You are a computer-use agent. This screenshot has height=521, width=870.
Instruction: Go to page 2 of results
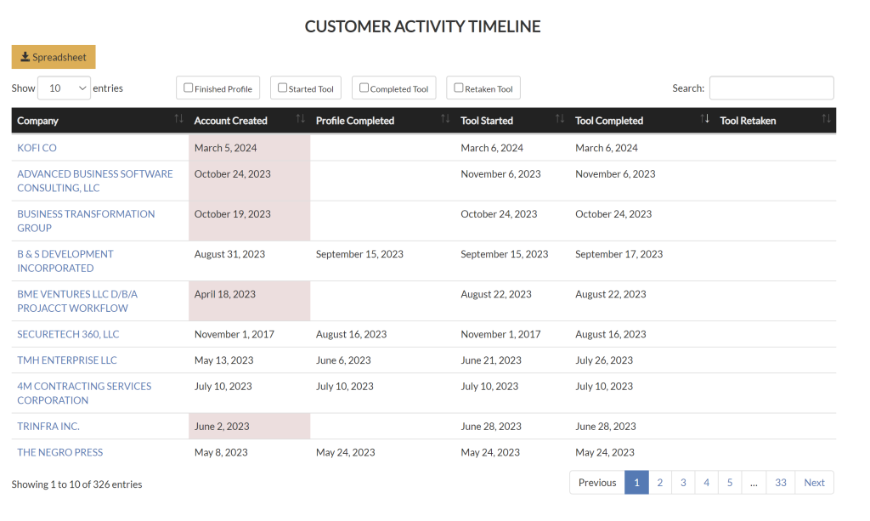coord(659,483)
